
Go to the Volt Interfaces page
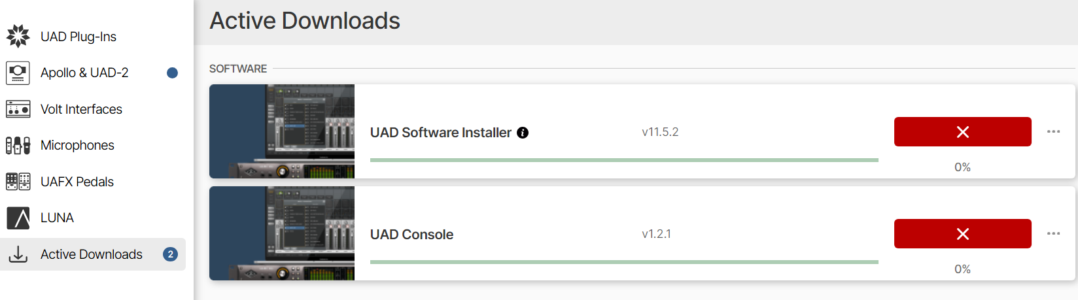click(81, 109)
